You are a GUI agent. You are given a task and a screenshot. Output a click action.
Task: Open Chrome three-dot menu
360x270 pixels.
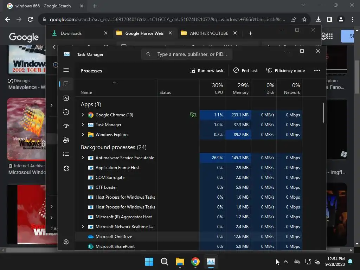(352, 19)
